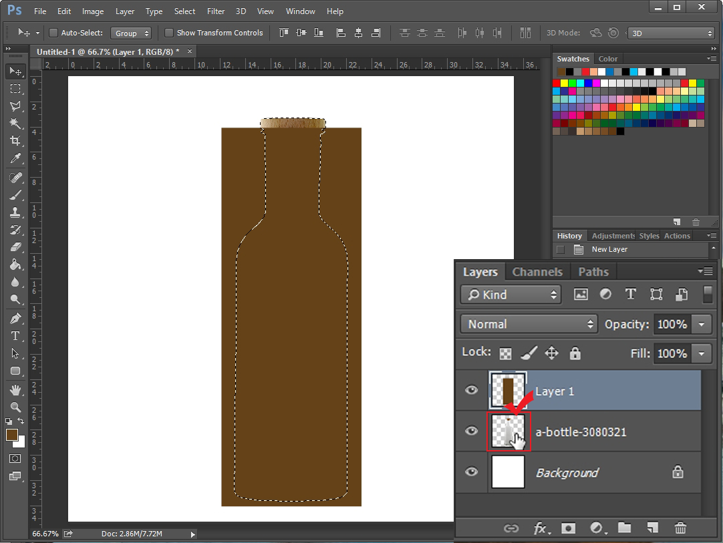Select the Path Selection tool
The height and width of the screenshot is (543, 723).
pyautogui.click(x=15, y=353)
